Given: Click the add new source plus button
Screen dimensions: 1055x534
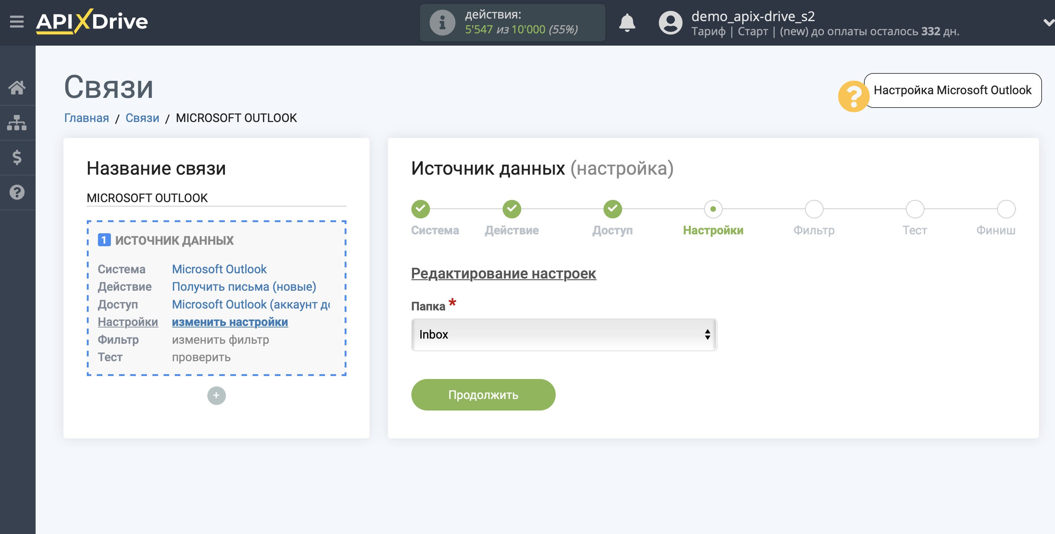Looking at the screenshot, I should 217,396.
